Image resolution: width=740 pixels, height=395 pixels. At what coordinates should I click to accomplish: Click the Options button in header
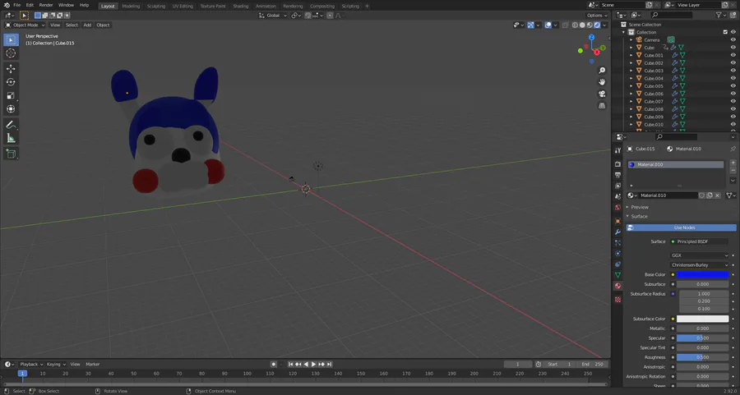tap(597, 16)
